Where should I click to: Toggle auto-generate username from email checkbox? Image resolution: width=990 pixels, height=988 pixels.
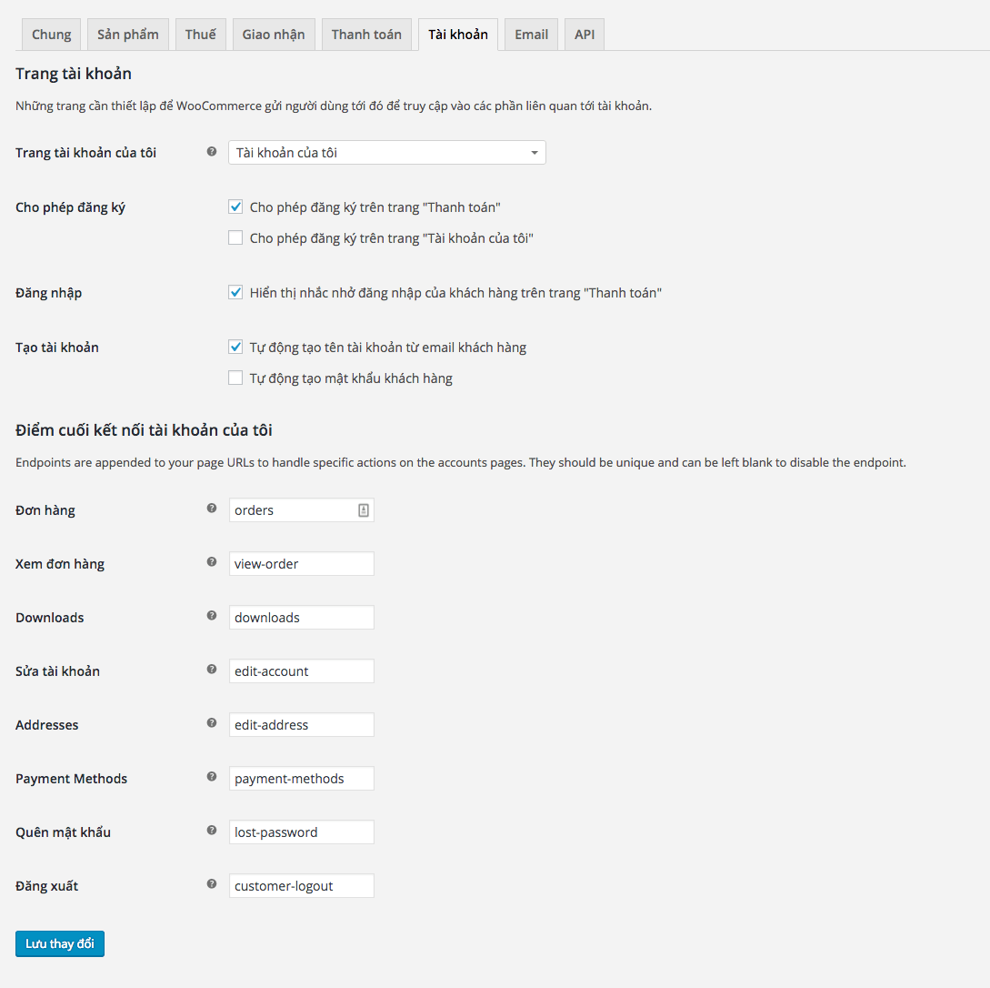(235, 347)
